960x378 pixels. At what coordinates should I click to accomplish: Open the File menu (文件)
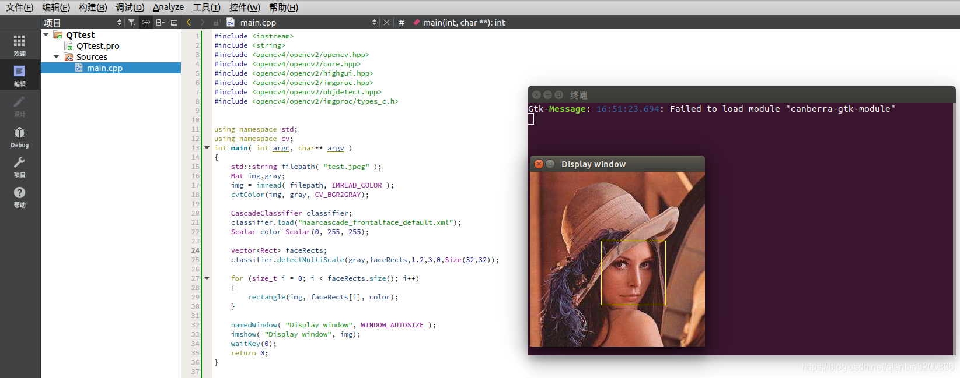pos(19,7)
